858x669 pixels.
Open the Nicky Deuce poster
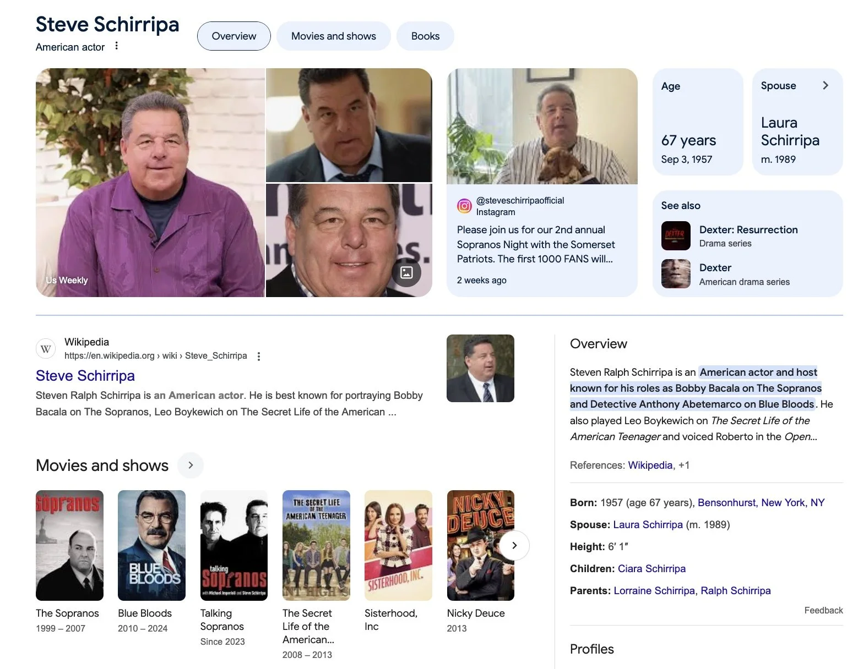click(481, 545)
